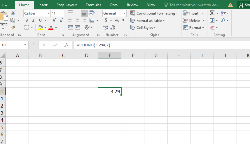Screen dimensions: 250x144
Task: Click the Cut scissors icon
Action: point(13,13)
